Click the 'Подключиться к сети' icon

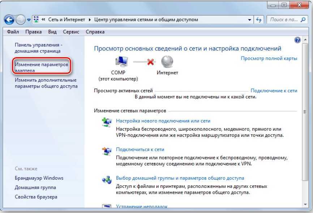107,151
